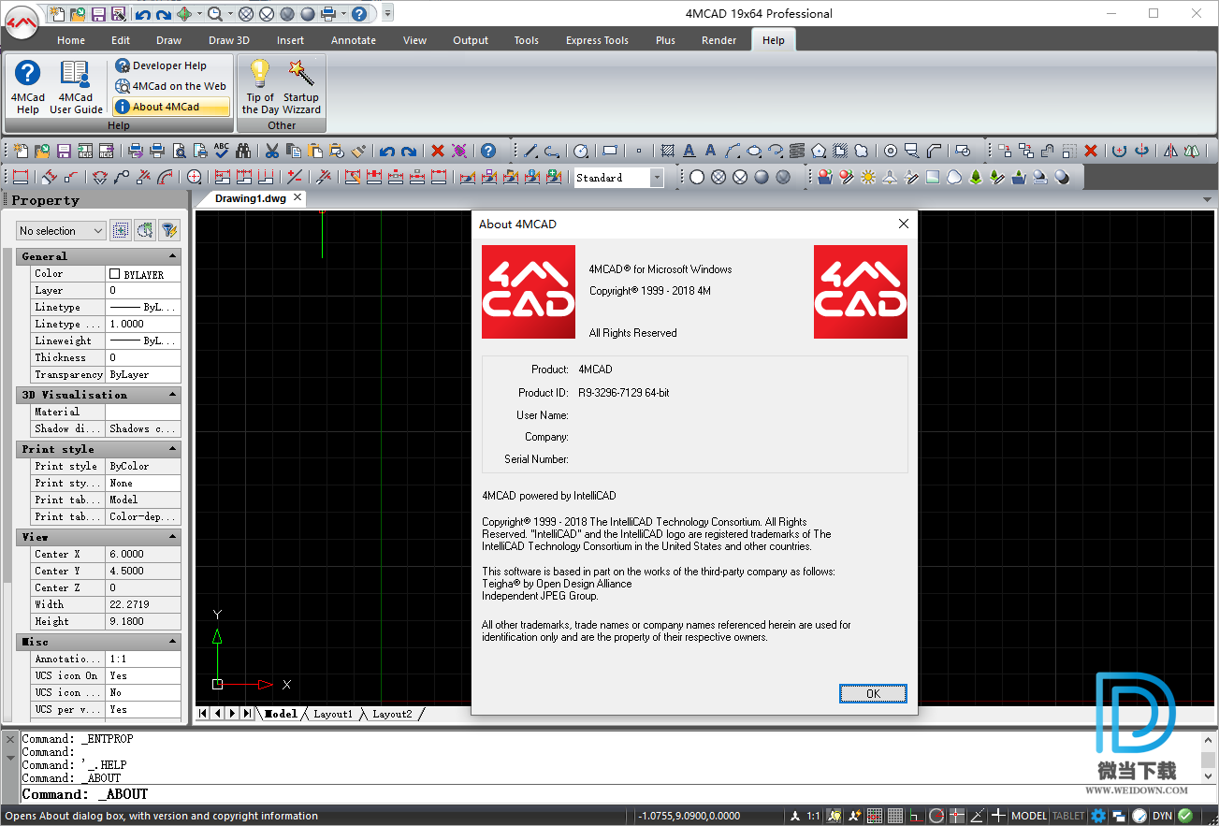Select the underlined A multiline text tool
Image resolution: width=1219 pixels, height=826 pixels.
pyautogui.click(x=689, y=151)
